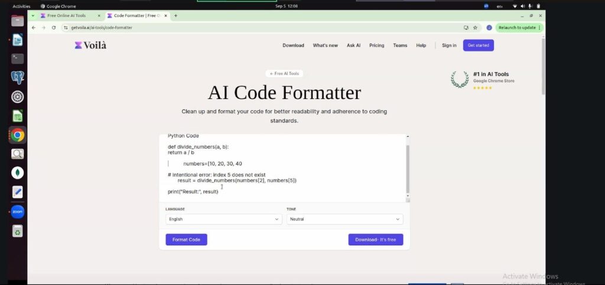Click the #1 in AI Tools badge
Image resolution: width=605 pixels, height=285 pixels.
[483, 80]
